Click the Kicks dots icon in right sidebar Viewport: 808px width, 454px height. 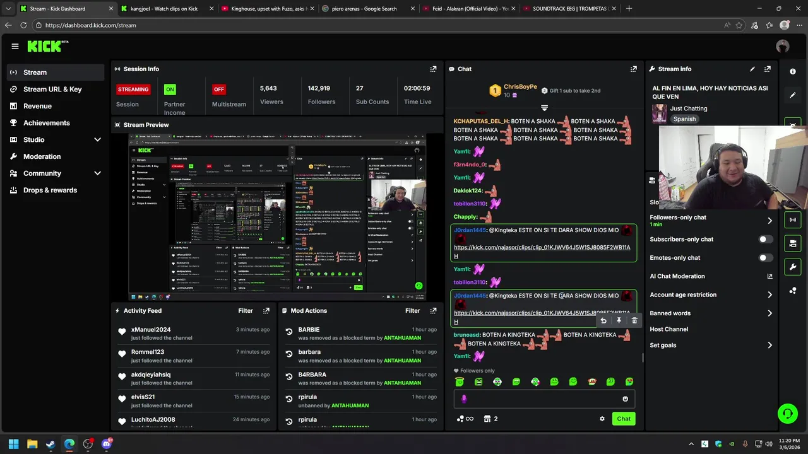[x=793, y=291]
